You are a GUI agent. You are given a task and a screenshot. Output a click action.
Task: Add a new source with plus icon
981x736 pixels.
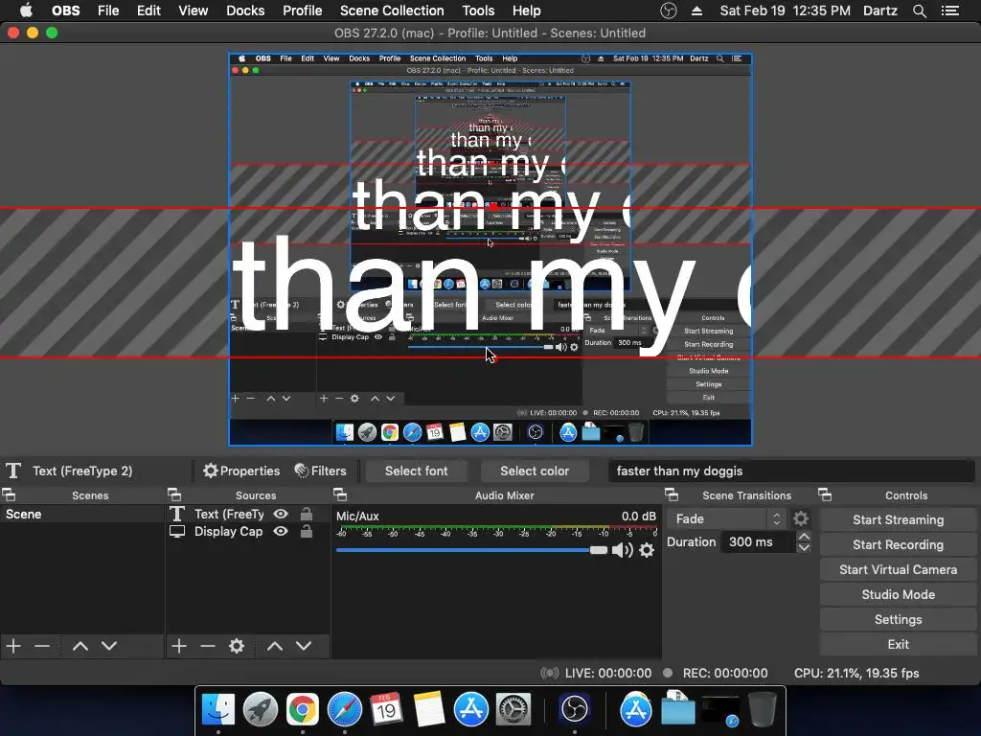179,646
